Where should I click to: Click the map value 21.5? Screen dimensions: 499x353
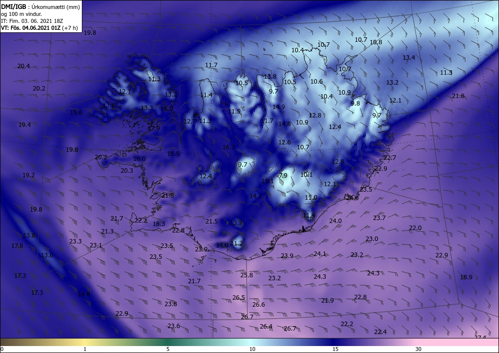pyautogui.click(x=212, y=221)
